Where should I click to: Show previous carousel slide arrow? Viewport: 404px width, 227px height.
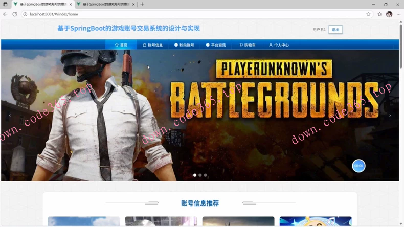point(10,116)
